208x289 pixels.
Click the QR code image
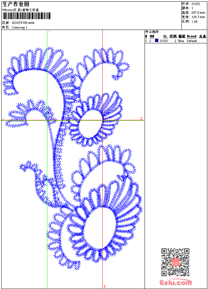point(175,262)
